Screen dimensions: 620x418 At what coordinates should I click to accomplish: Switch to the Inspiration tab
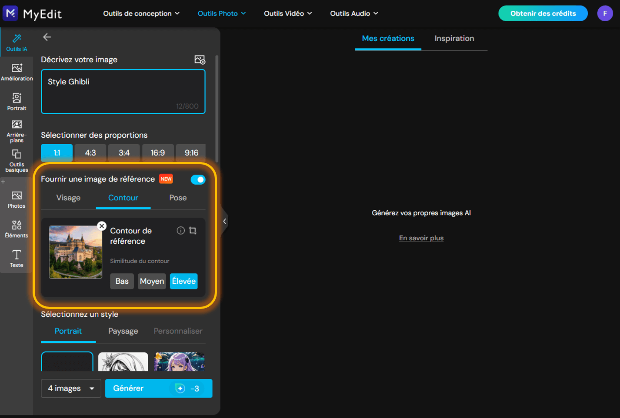pyautogui.click(x=454, y=38)
